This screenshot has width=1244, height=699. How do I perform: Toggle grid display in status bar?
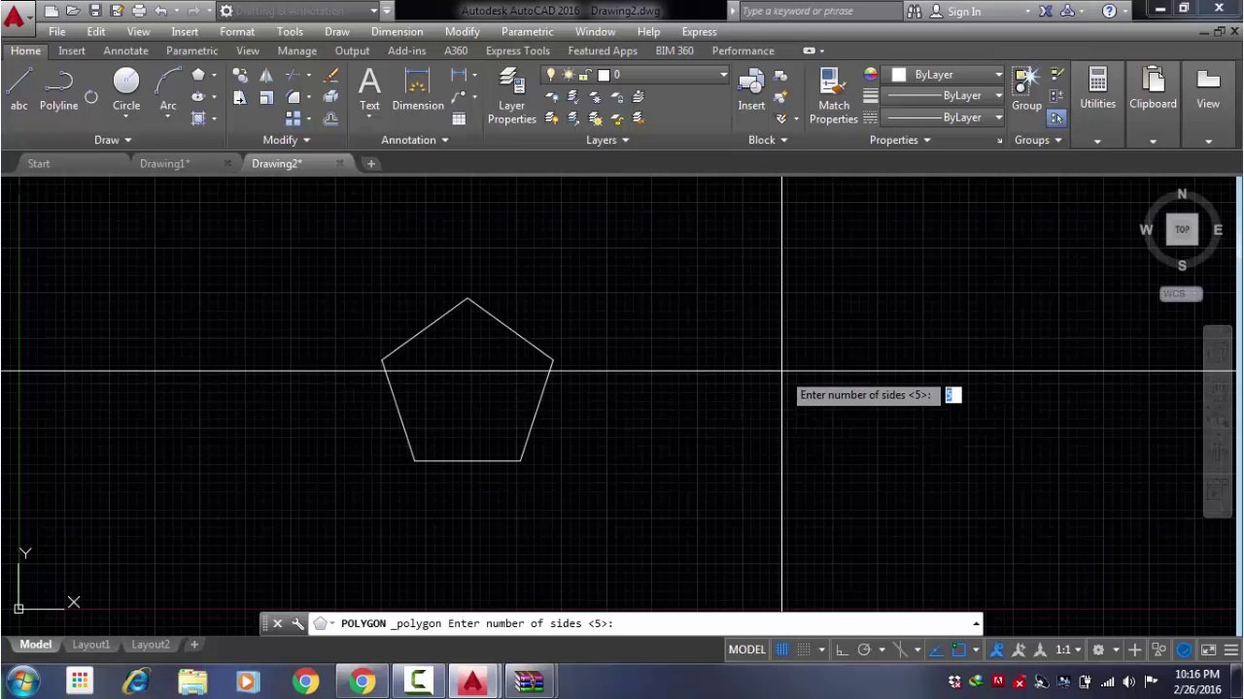(781, 649)
